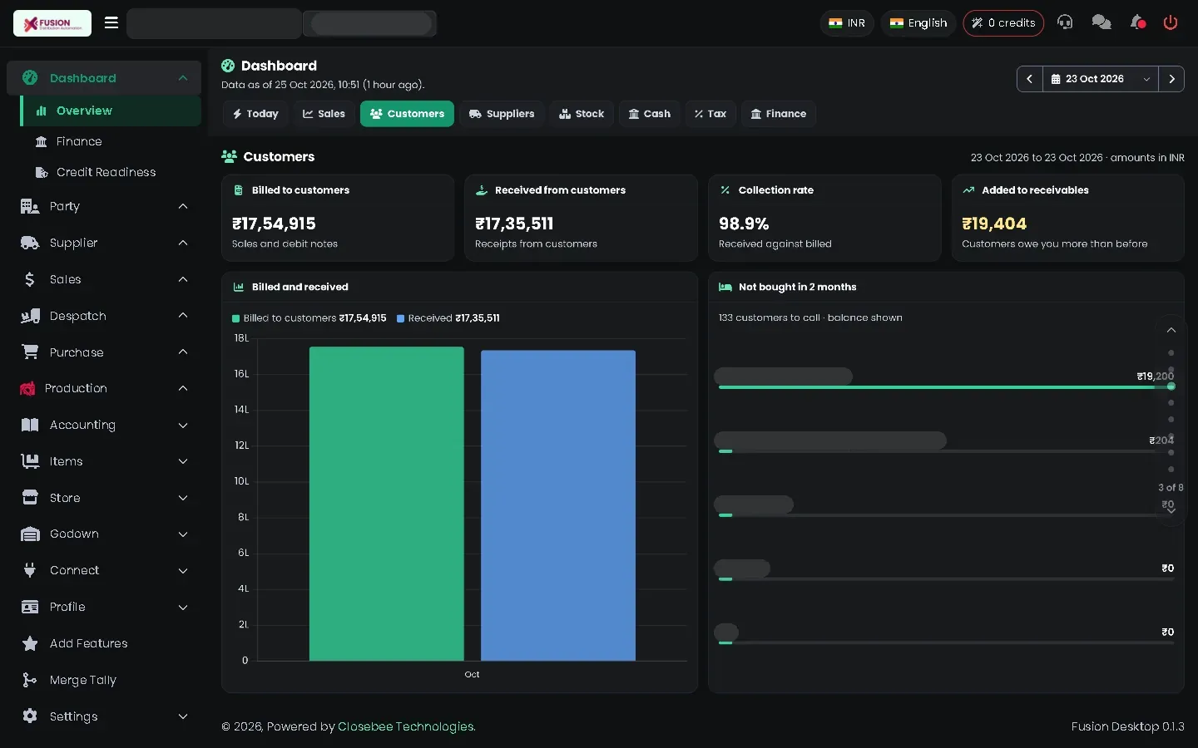
Task: Click the 0 credits button
Action: coord(1003,23)
